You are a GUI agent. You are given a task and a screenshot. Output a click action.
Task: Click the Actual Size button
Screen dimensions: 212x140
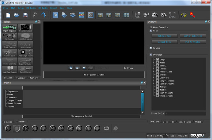[x=165, y=42]
